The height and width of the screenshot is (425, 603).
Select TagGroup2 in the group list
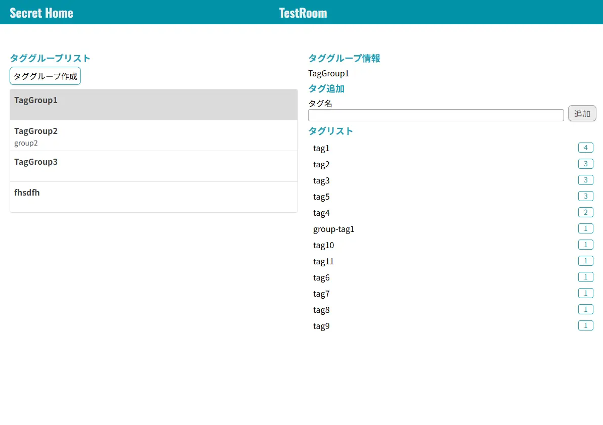click(153, 135)
